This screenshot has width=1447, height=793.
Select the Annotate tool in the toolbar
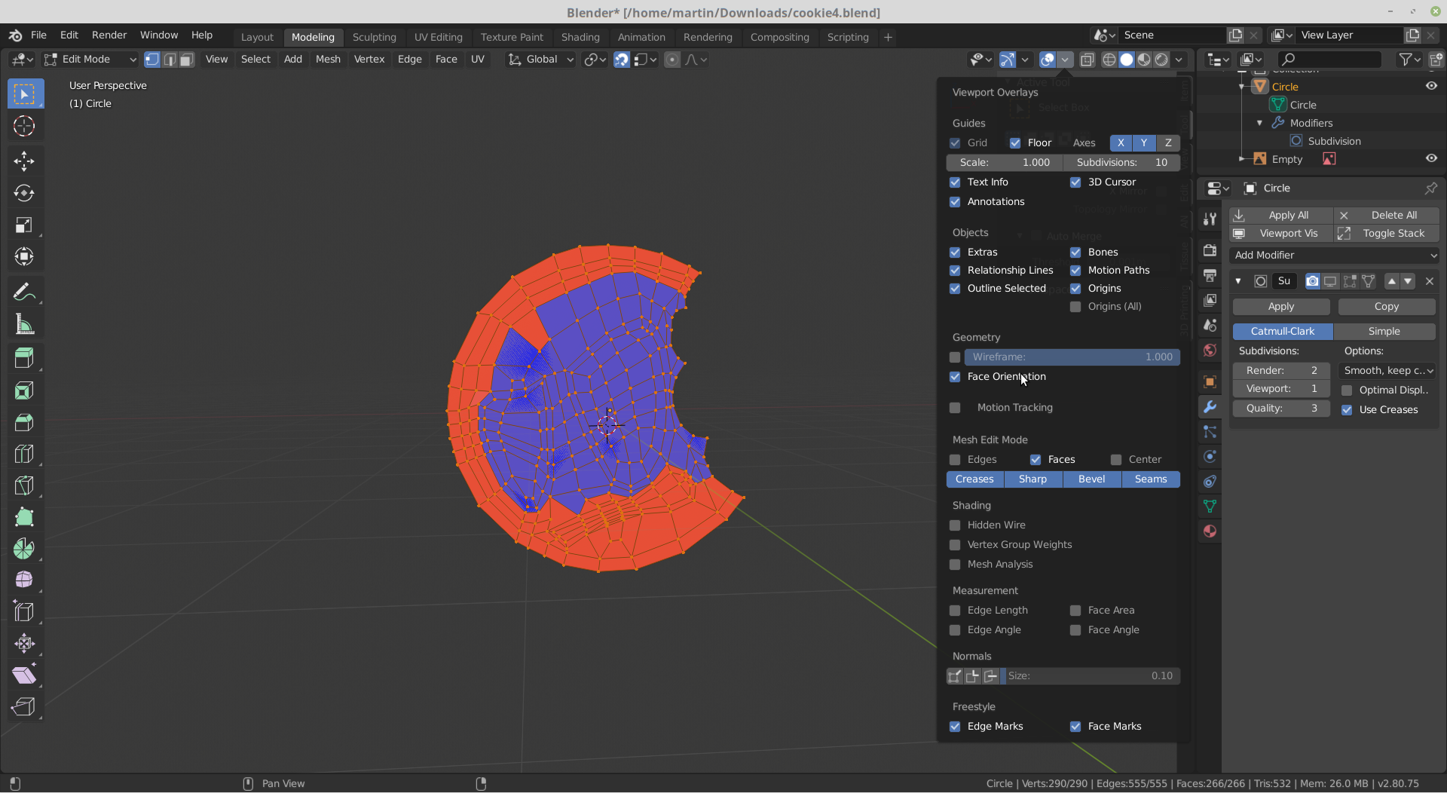coord(25,292)
